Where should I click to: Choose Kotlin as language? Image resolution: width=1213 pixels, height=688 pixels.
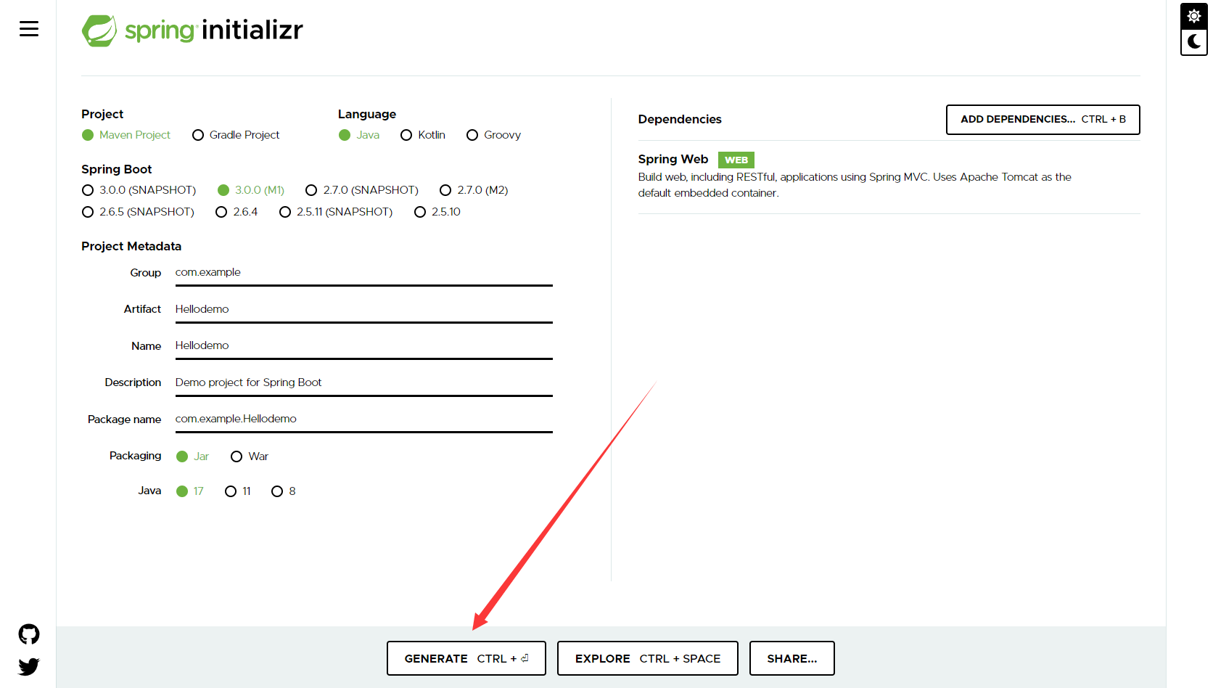423,135
